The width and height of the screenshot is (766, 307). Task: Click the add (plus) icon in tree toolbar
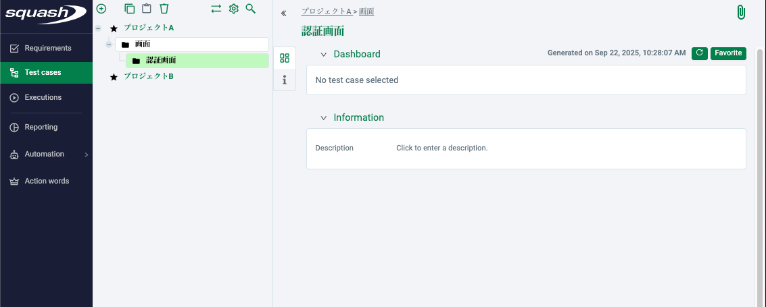click(101, 8)
